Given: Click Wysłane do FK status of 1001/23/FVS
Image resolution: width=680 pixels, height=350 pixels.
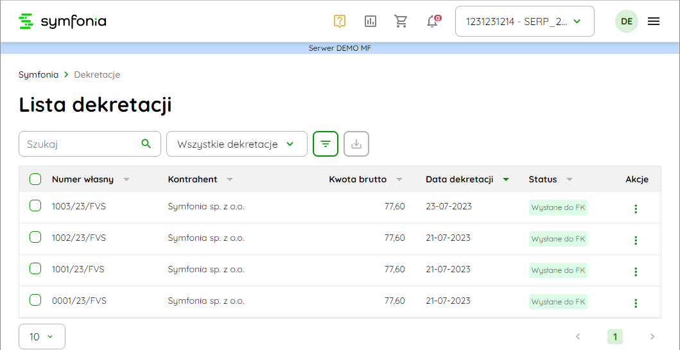Looking at the screenshot, I should (x=558, y=270).
